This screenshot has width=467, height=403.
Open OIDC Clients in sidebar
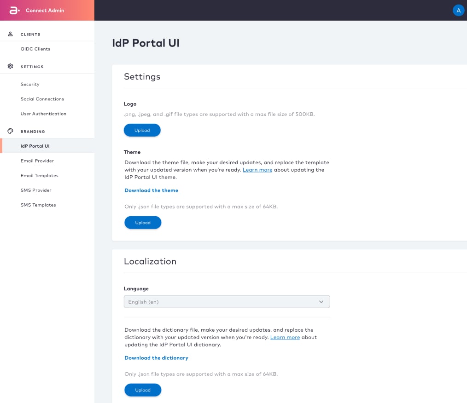(35, 49)
